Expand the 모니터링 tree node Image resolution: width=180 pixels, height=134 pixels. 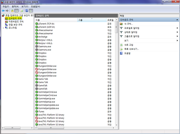3,28
